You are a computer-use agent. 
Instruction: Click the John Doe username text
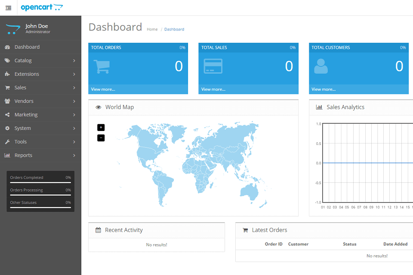[37, 26]
